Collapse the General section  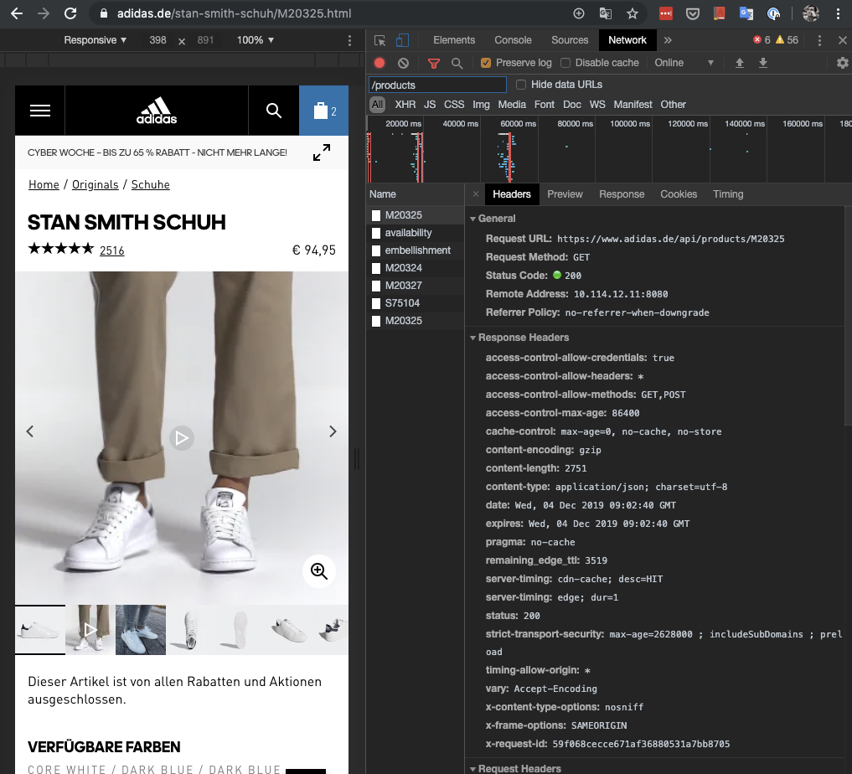[x=472, y=219]
